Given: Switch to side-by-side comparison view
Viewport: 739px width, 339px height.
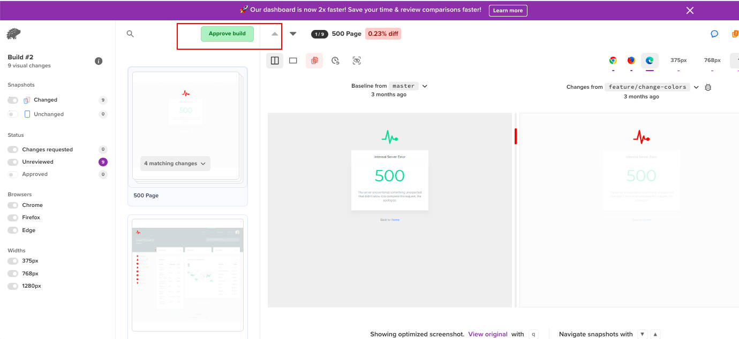Looking at the screenshot, I should pos(275,60).
